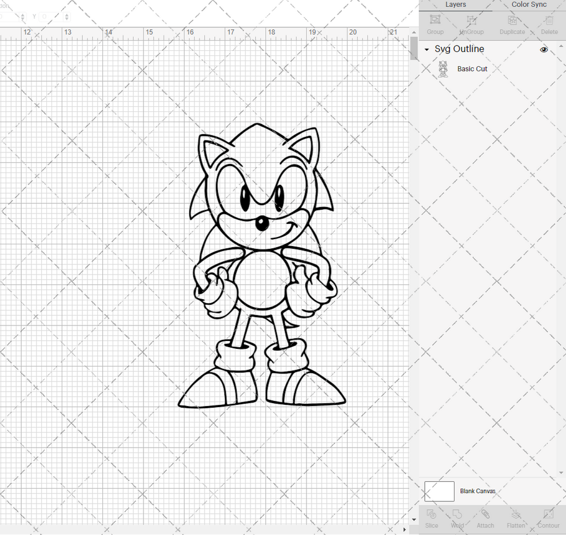Switch to the Color Sync tab
566x535 pixels.
[528, 5]
